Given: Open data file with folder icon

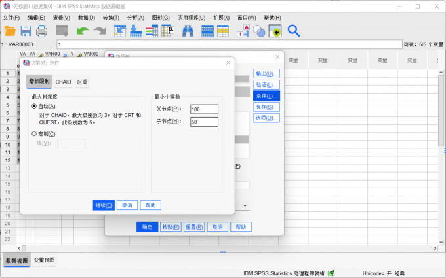Looking at the screenshot, I should coord(10,31).
